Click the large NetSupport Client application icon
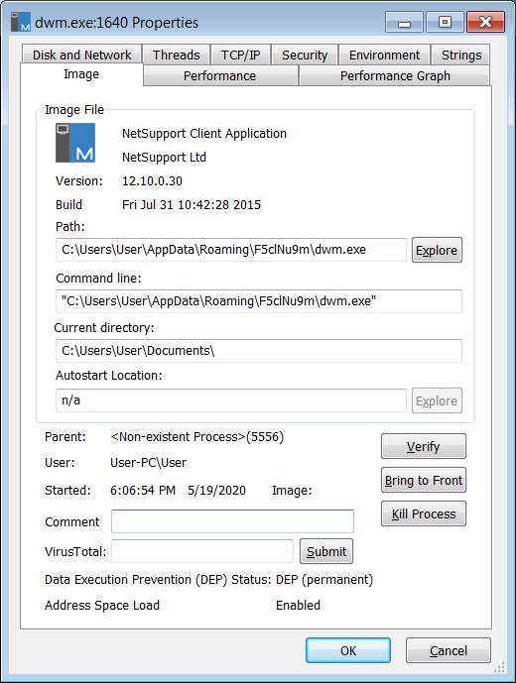This screenshot has width=516, height=683. [75, 143]
